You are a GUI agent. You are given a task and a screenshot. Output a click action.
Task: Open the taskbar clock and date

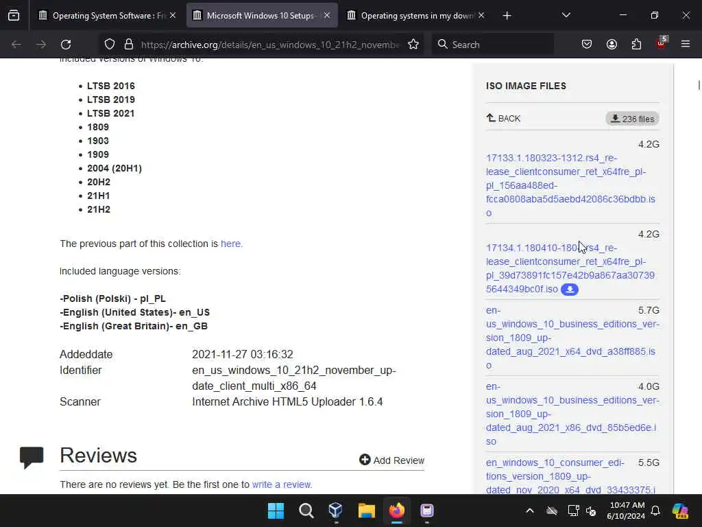(x=625, y=511)
